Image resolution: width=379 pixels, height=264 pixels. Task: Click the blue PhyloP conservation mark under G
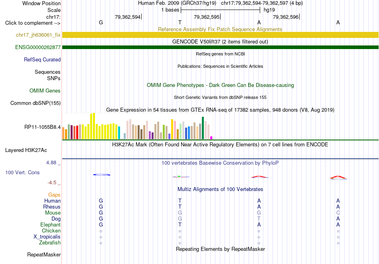(101, 175)
